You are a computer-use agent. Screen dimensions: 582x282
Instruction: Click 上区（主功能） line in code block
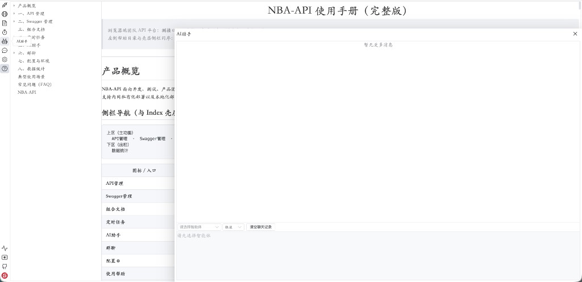(x=120, y=132)
